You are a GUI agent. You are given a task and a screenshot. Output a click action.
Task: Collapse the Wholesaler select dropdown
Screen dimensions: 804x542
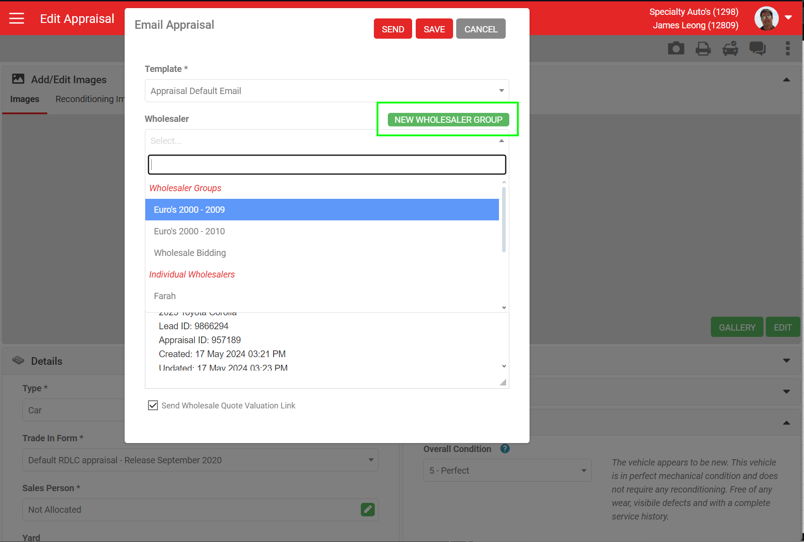(502, 141)
